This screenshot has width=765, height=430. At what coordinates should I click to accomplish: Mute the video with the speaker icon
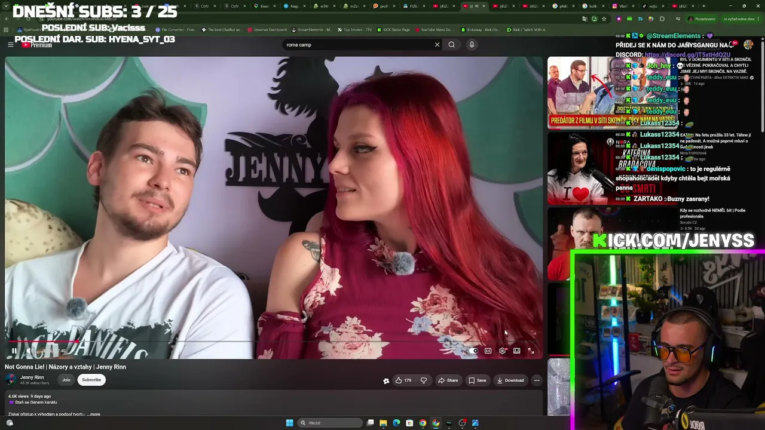pyautogui.click(x=29, y=351)
